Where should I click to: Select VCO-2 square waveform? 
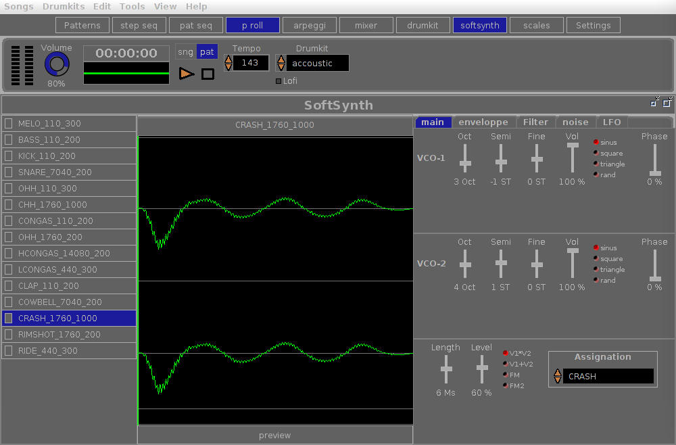596,258
